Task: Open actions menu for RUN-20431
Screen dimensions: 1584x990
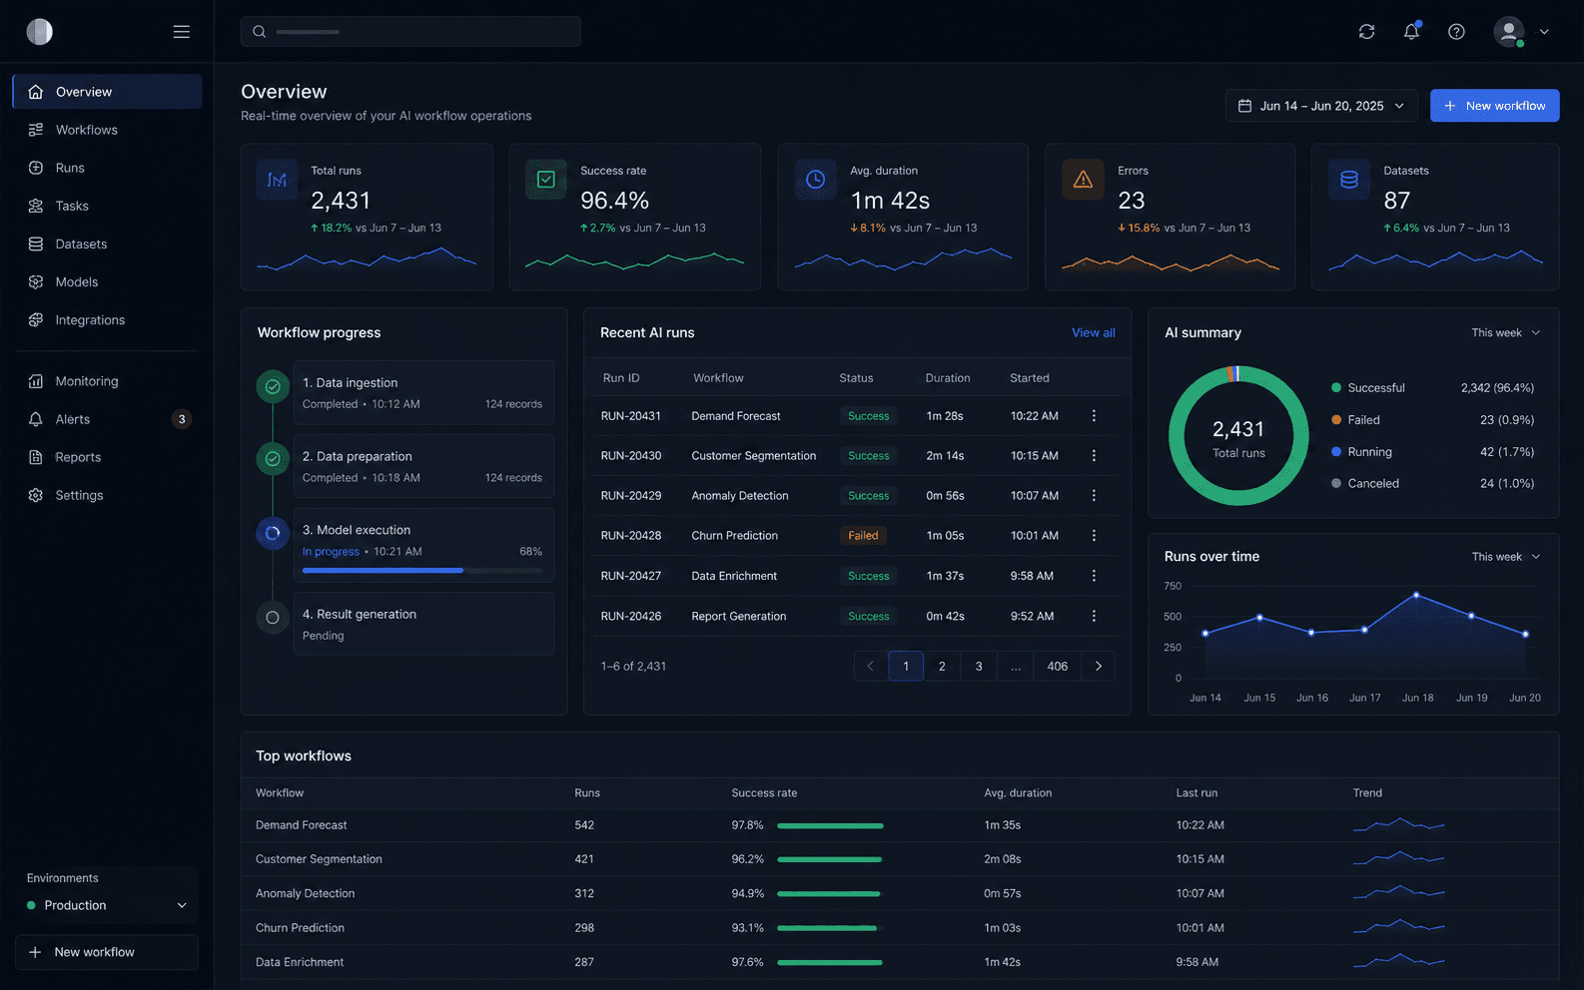Action: tap(1094, 416)
